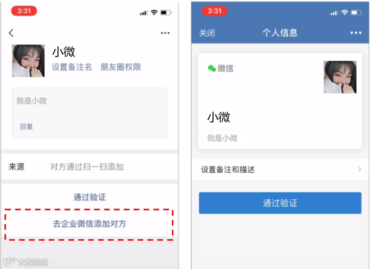The width and height of the screenshot is (370, 269).
Task: Tap the back arrow on left screen
Action: pos(11,33)
